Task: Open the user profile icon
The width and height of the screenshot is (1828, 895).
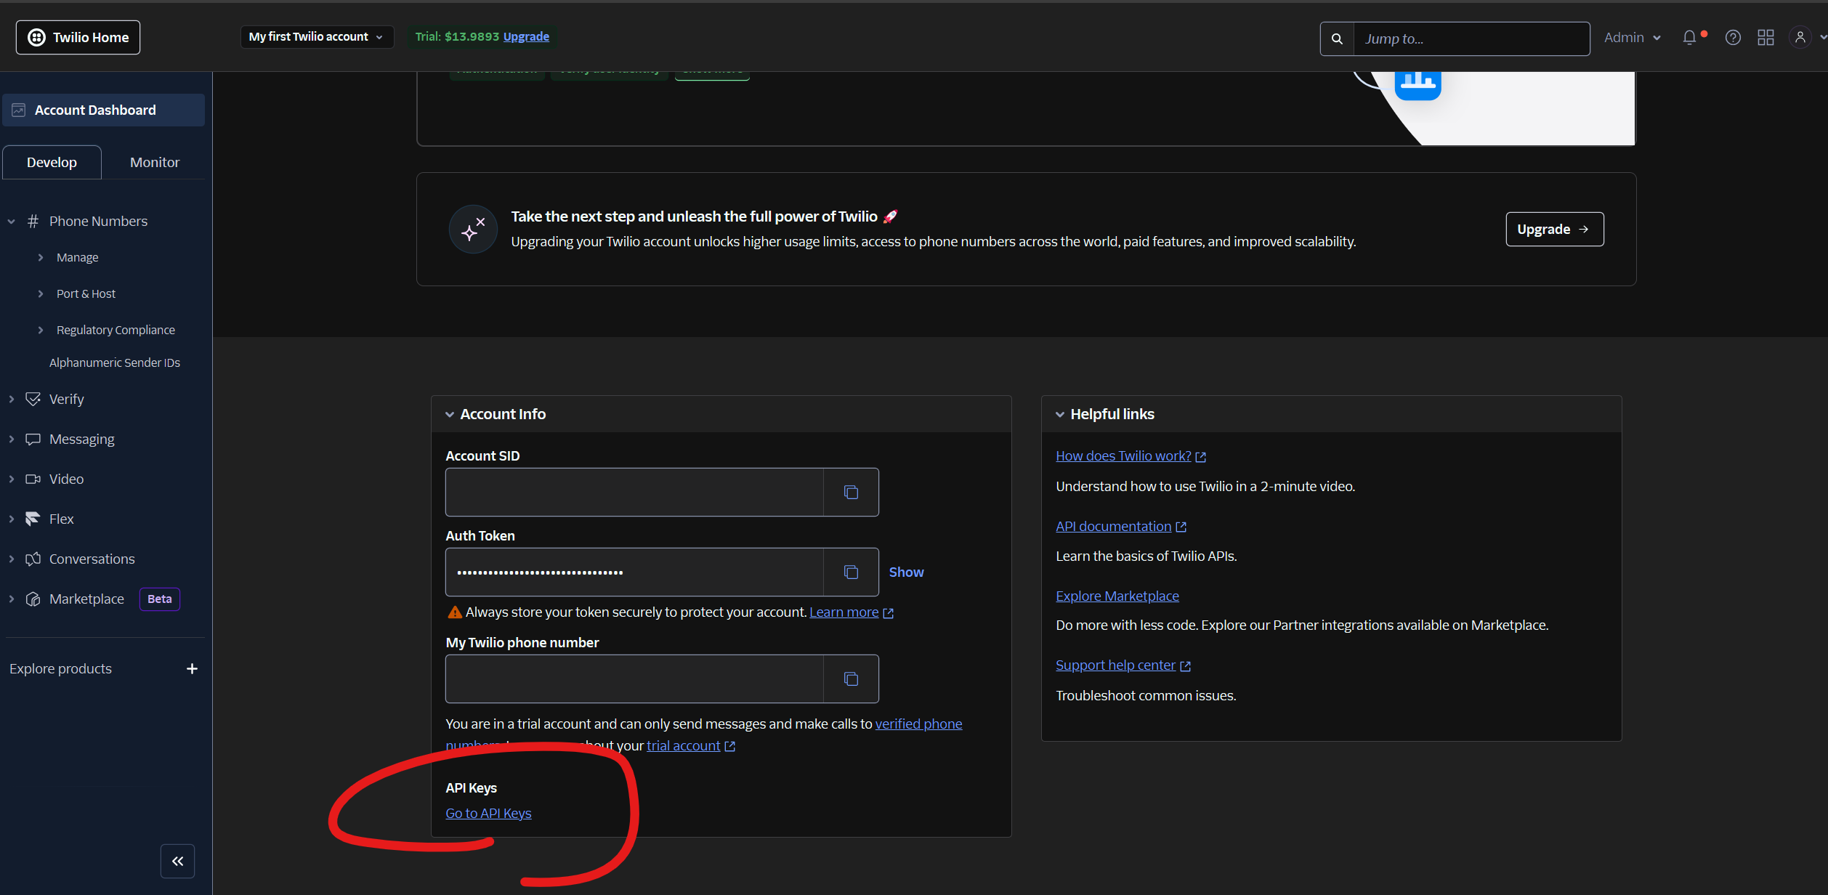Action: (x=1800, y=38)
